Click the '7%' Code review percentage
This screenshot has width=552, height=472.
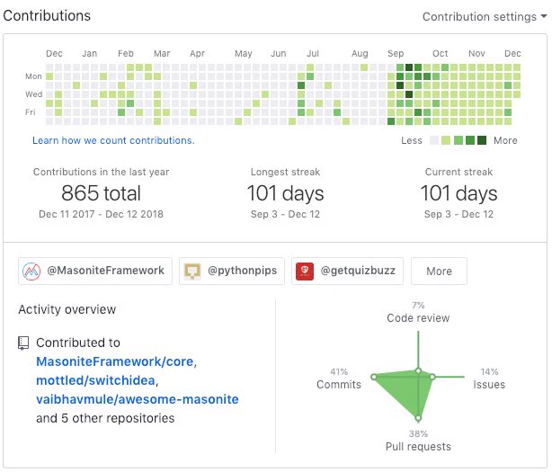click(418, 305)
